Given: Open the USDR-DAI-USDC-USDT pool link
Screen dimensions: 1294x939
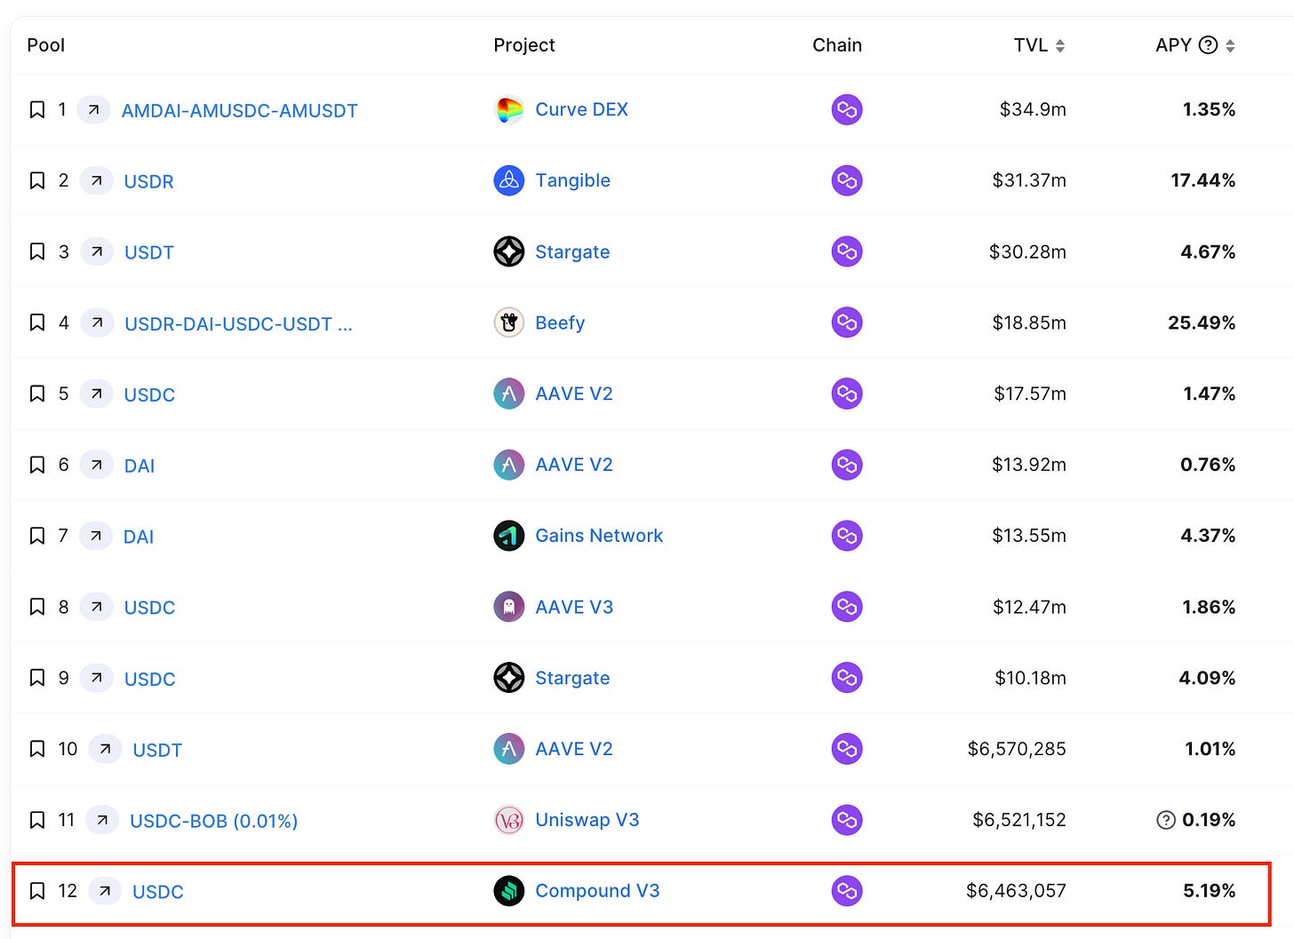Looking at the screenshot, I should pyautogui.click(x=238, y=323).
